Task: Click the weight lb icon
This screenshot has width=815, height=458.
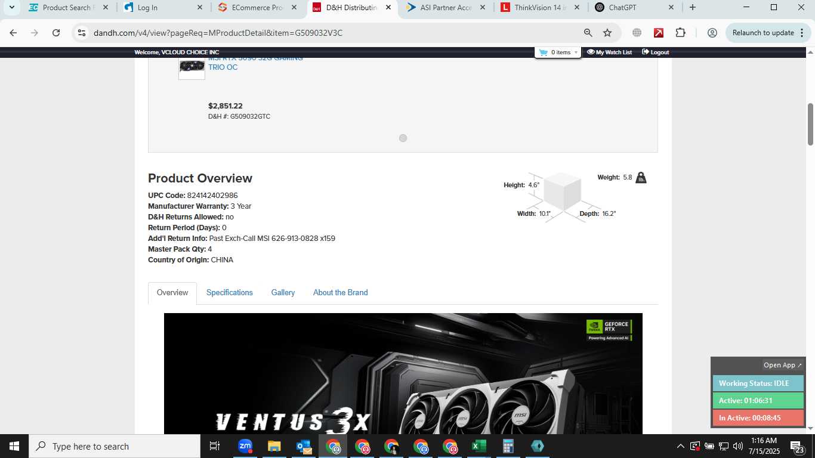Action: (641, 178)
